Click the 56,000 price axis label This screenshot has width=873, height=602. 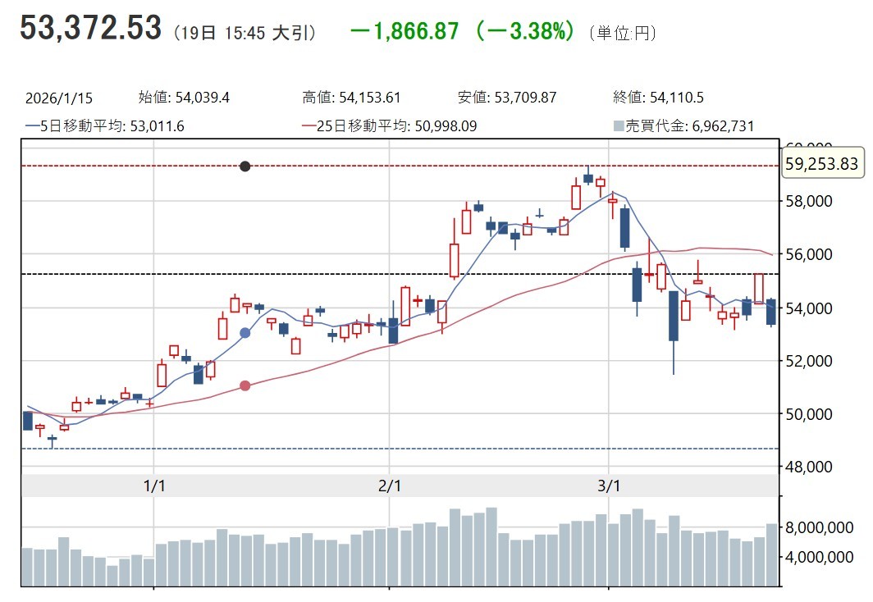(x=808, y=254)
